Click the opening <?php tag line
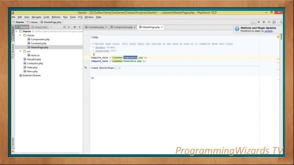The image size is (294, 165). coord(95,37)
